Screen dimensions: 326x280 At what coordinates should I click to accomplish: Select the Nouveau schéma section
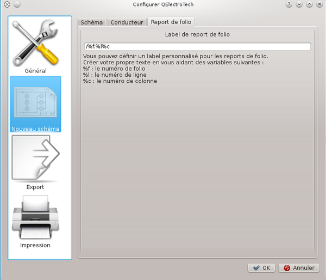tap(35, 104)
